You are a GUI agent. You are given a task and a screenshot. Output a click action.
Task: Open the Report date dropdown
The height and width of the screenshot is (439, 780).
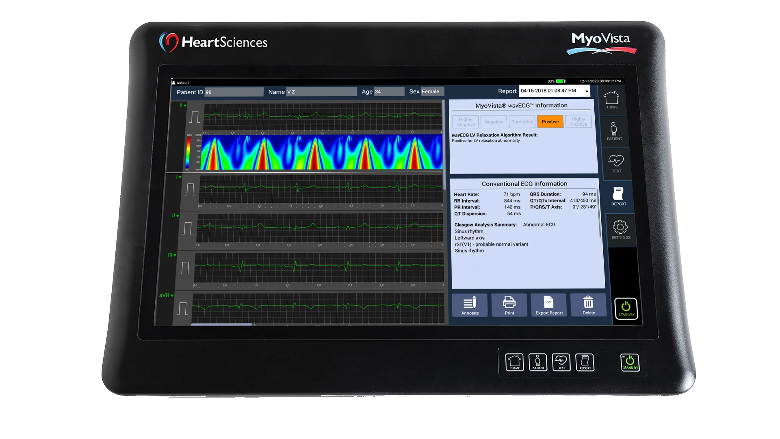586,91
